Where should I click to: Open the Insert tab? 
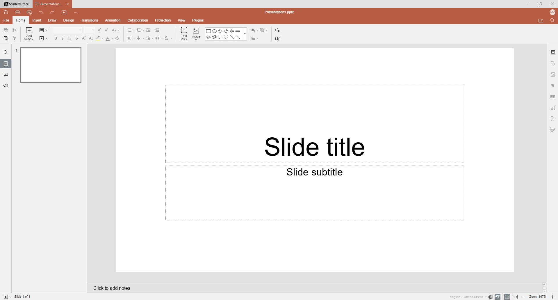point(37,20)
